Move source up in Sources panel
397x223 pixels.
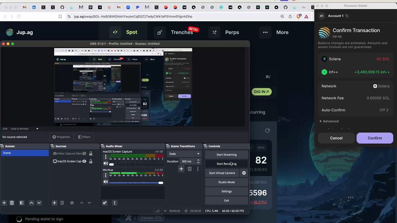pos(82,203)
